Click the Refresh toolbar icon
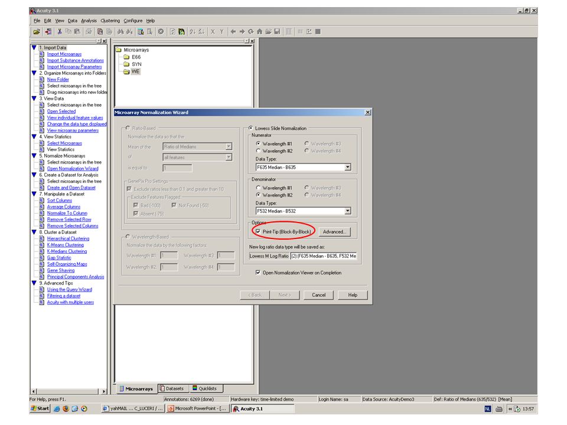 (x=250, y=32)
